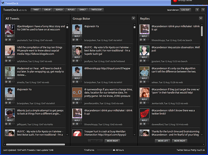The width and height of the screenshot is (208, 155).
Task: Click the '48 hours' timeframe value
Action: pos(120,150)
